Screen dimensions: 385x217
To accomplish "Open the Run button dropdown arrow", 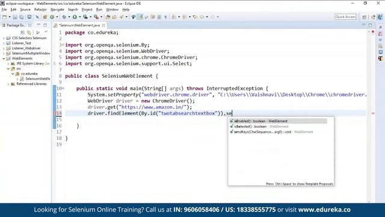I will coord(79,17).
